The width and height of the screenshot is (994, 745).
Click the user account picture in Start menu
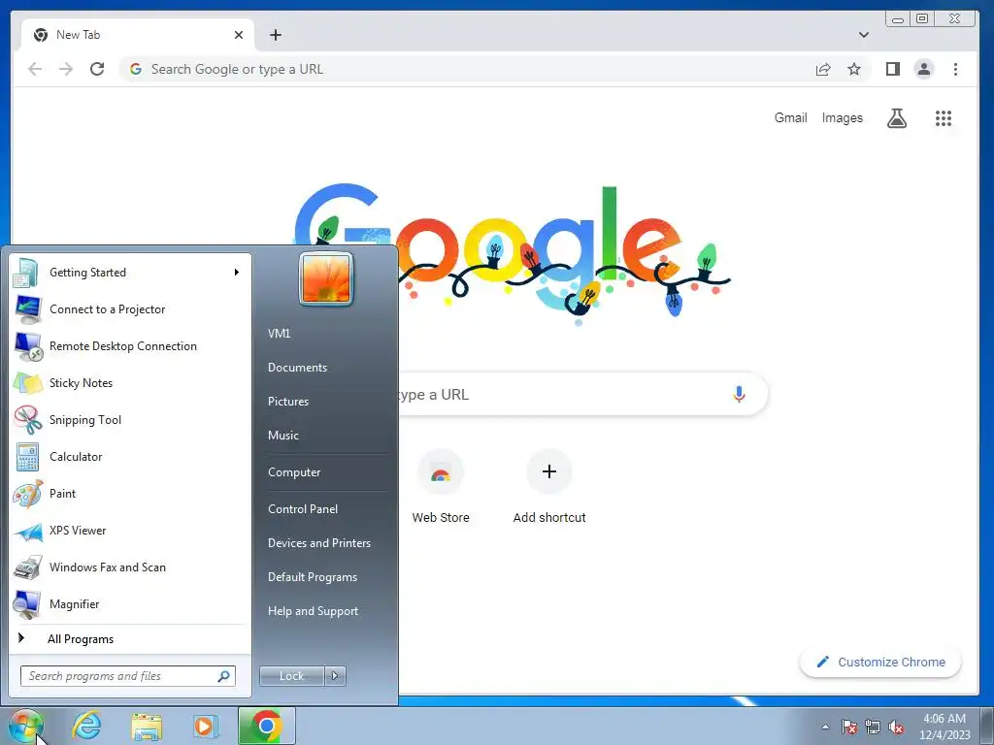point(326,278)
